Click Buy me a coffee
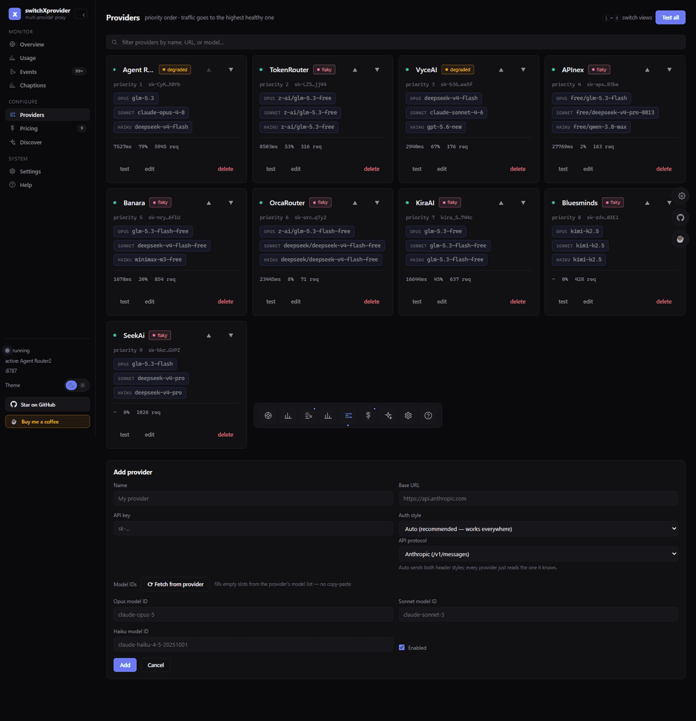Screen dimensions: 696x721 [x=48, y=421]
